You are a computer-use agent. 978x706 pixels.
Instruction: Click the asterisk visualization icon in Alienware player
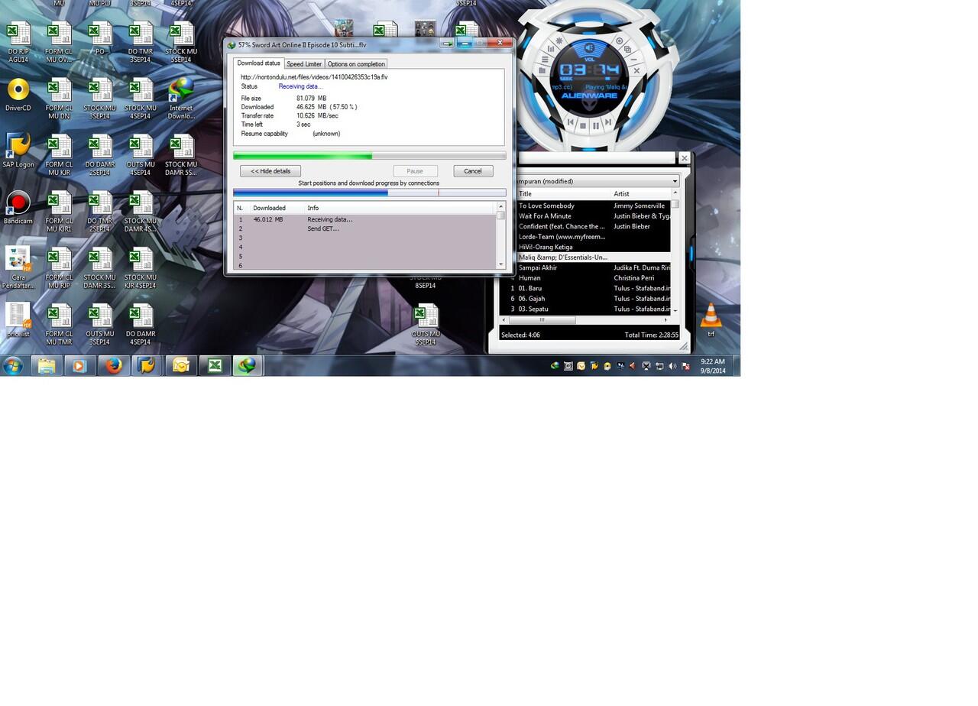pos(559,40)
